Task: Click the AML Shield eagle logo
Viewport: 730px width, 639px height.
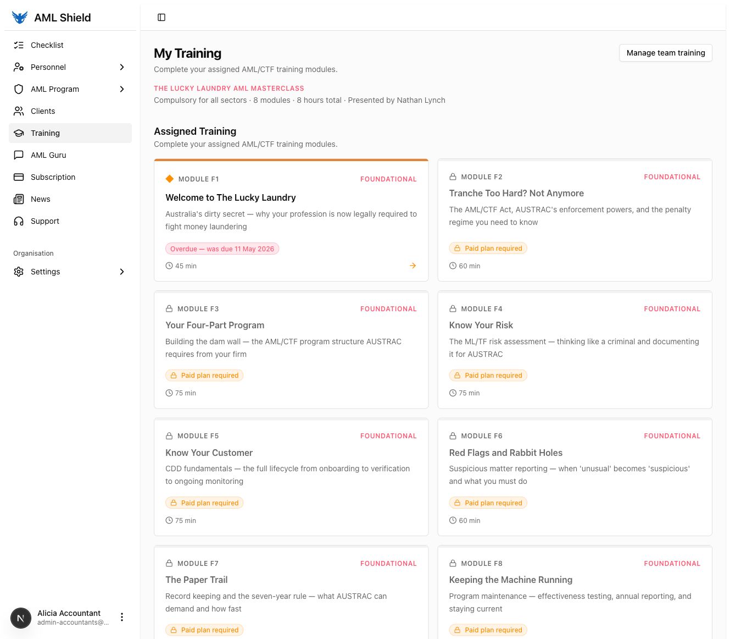Action: 19,18
